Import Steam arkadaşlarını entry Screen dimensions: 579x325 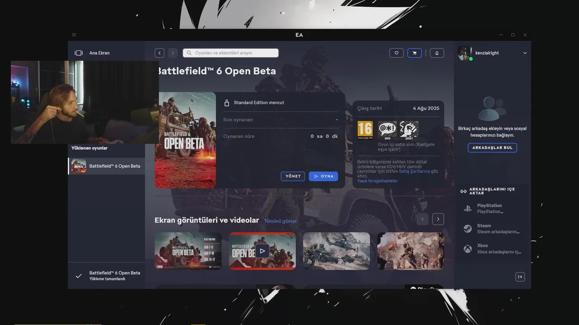pos(493,228)
